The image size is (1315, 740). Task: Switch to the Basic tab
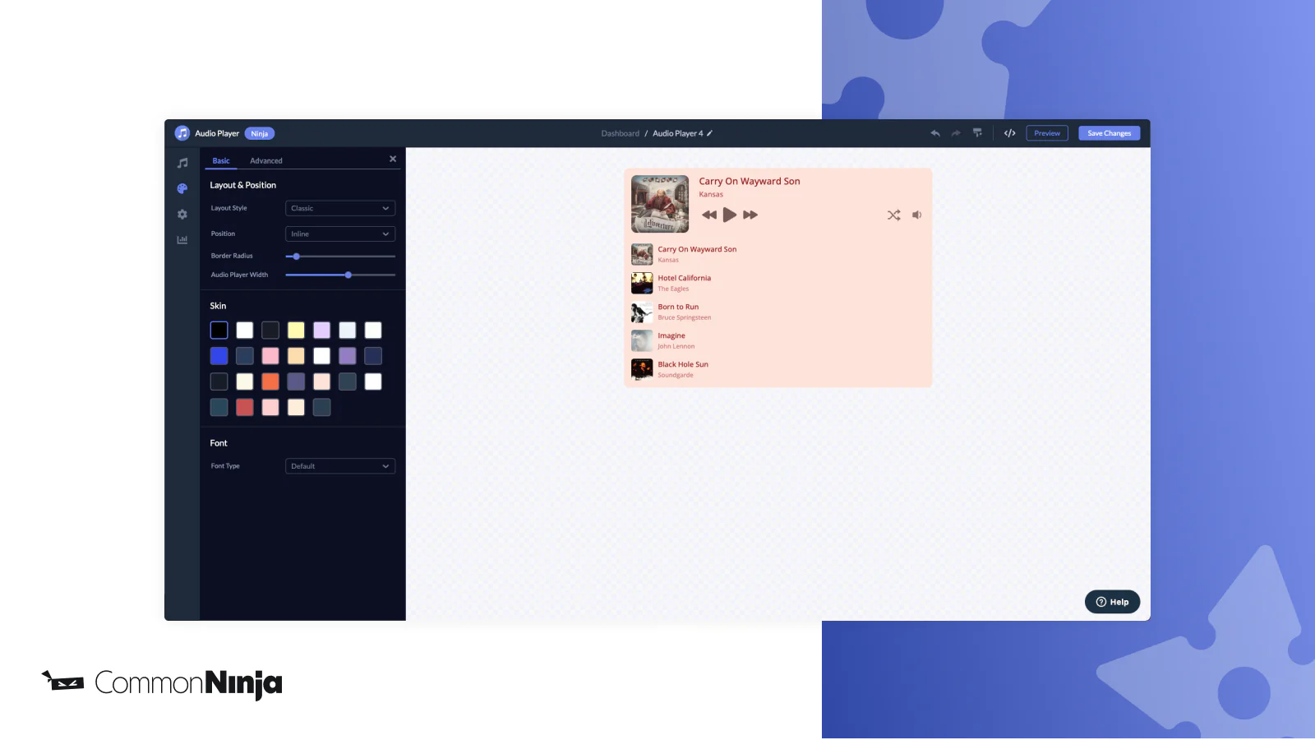(x=221, y=160)
